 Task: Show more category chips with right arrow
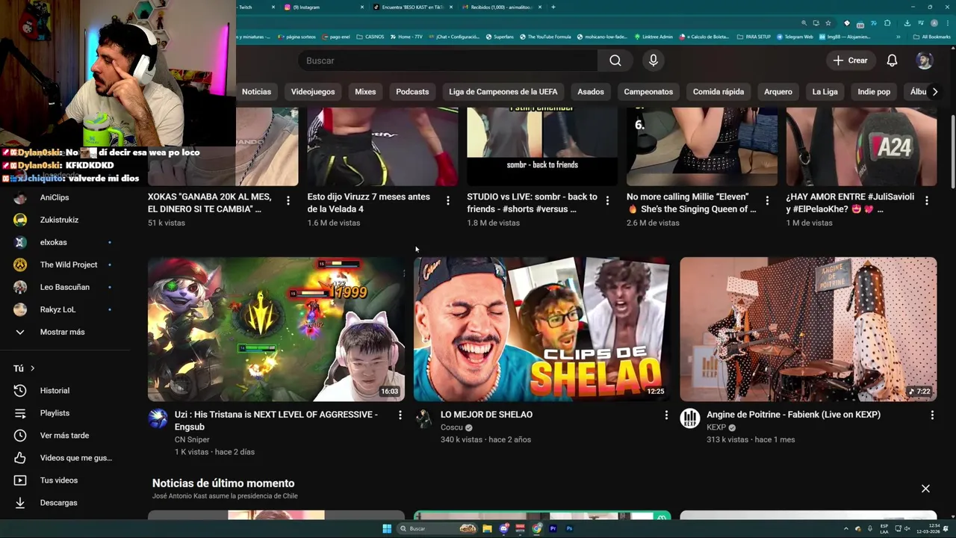934,92
